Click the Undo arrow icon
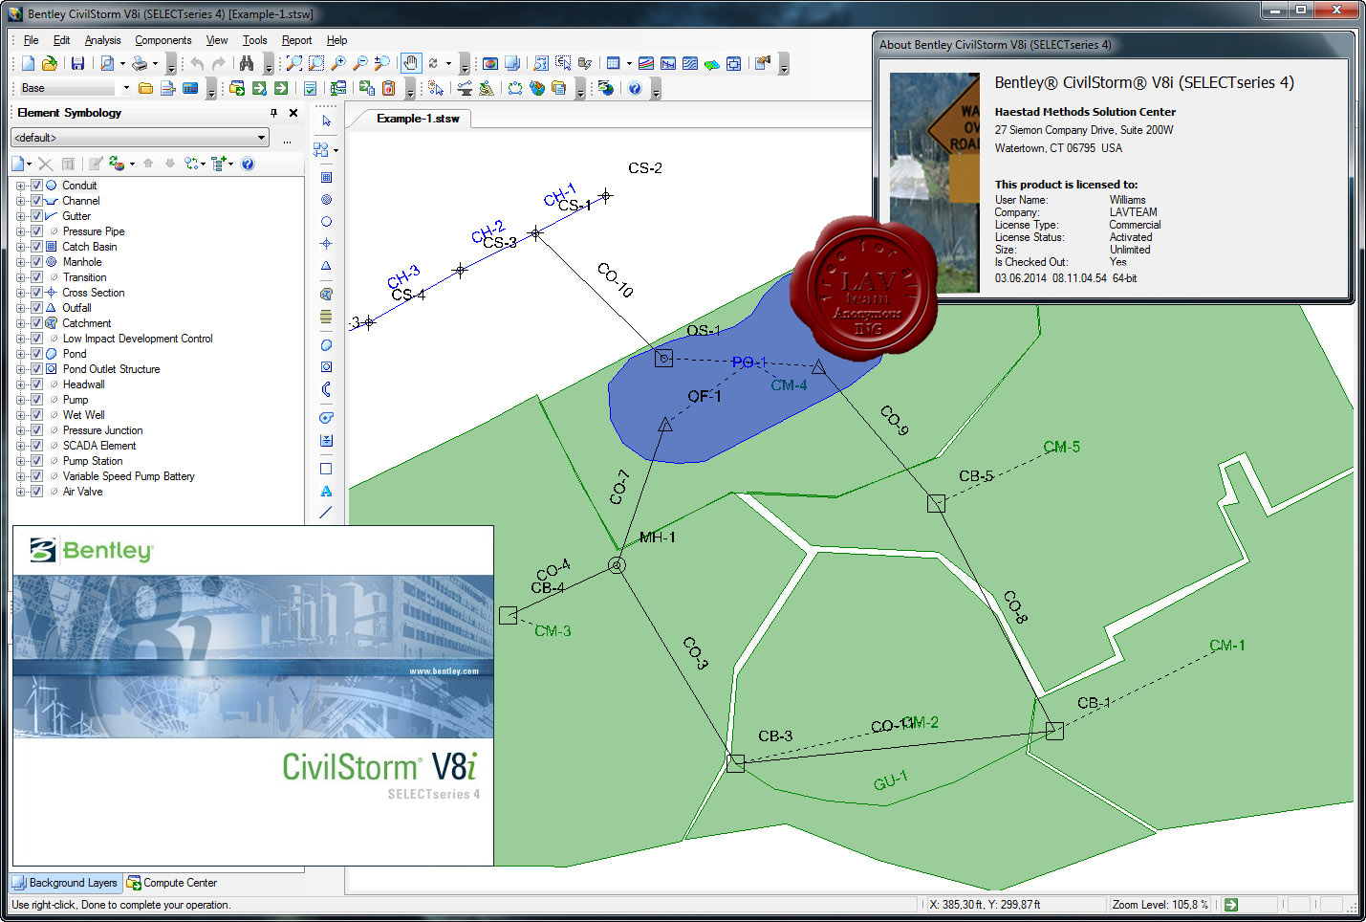This screenshot has width=1366, height=922. point(197,63)
